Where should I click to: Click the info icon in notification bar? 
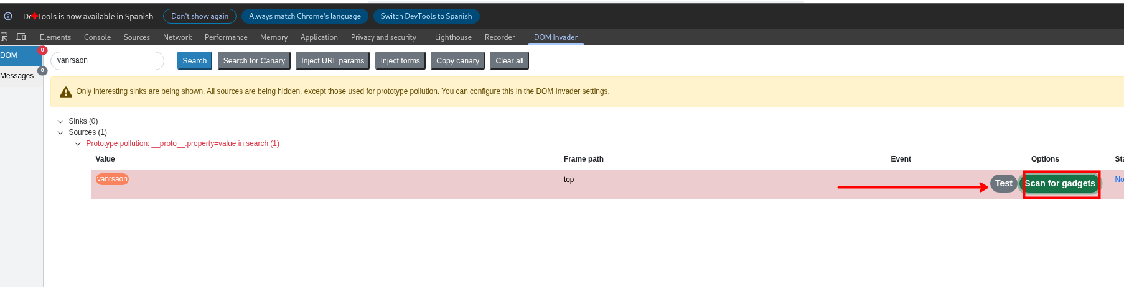coord(8,16)
